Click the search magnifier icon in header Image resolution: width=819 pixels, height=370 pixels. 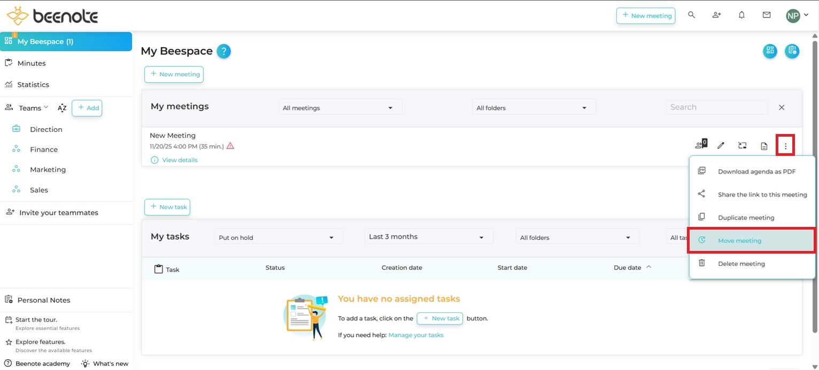point(691,15)
